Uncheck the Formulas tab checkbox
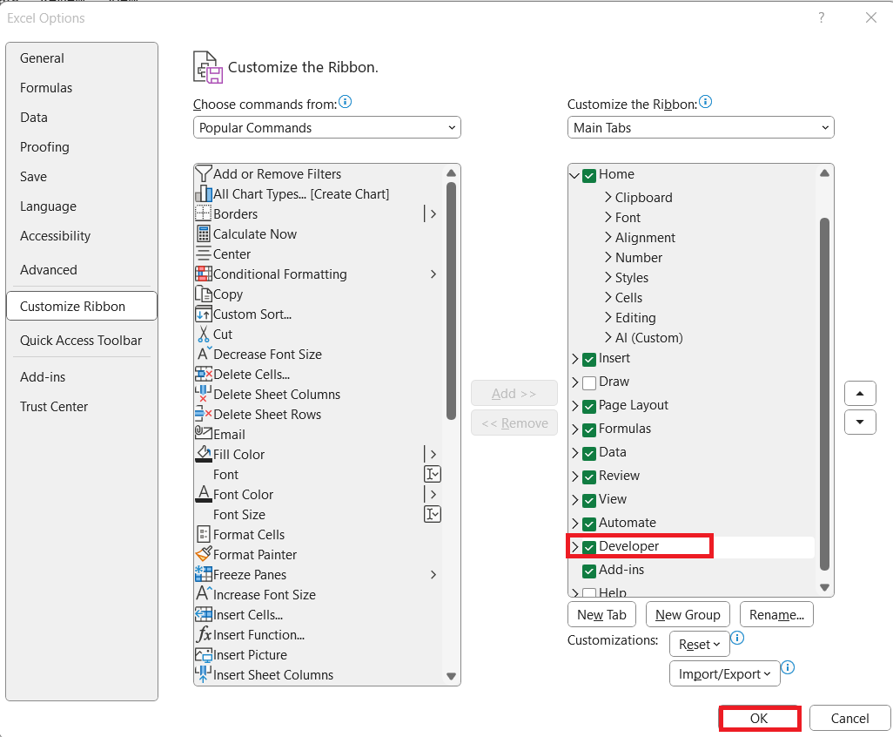 [589, 429]
